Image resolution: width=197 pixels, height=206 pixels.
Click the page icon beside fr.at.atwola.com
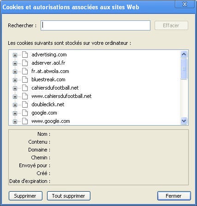[25, 71]
